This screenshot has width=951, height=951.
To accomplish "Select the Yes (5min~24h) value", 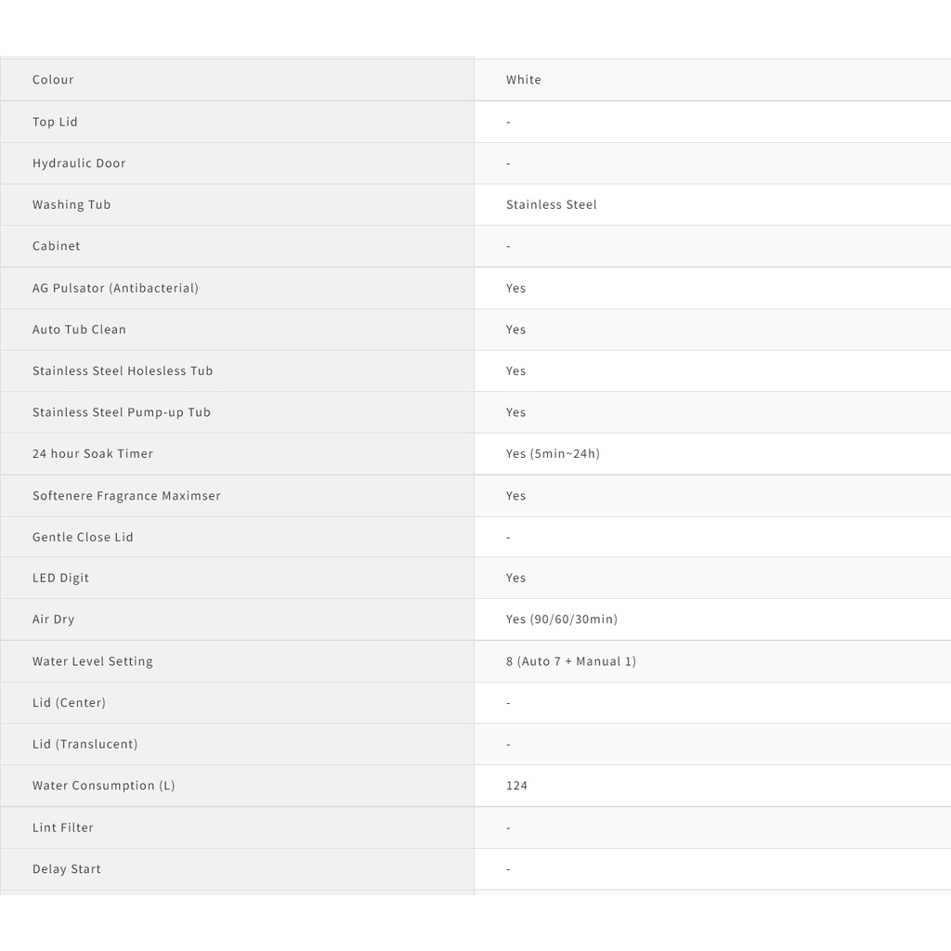I will click(553, 454).
